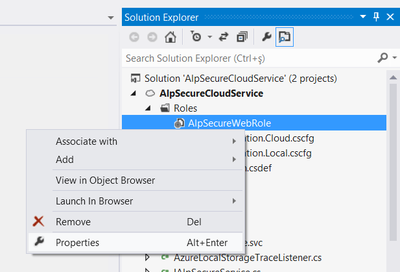Click the wrench Properties toolbar icon

coord(266,37)
